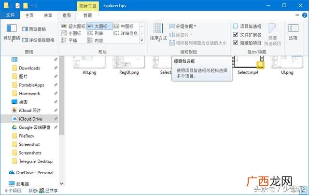Click the pin icon beside iCloud Drive
The width and height of the screenshot is (309, 195).
(x=56, y=119)
